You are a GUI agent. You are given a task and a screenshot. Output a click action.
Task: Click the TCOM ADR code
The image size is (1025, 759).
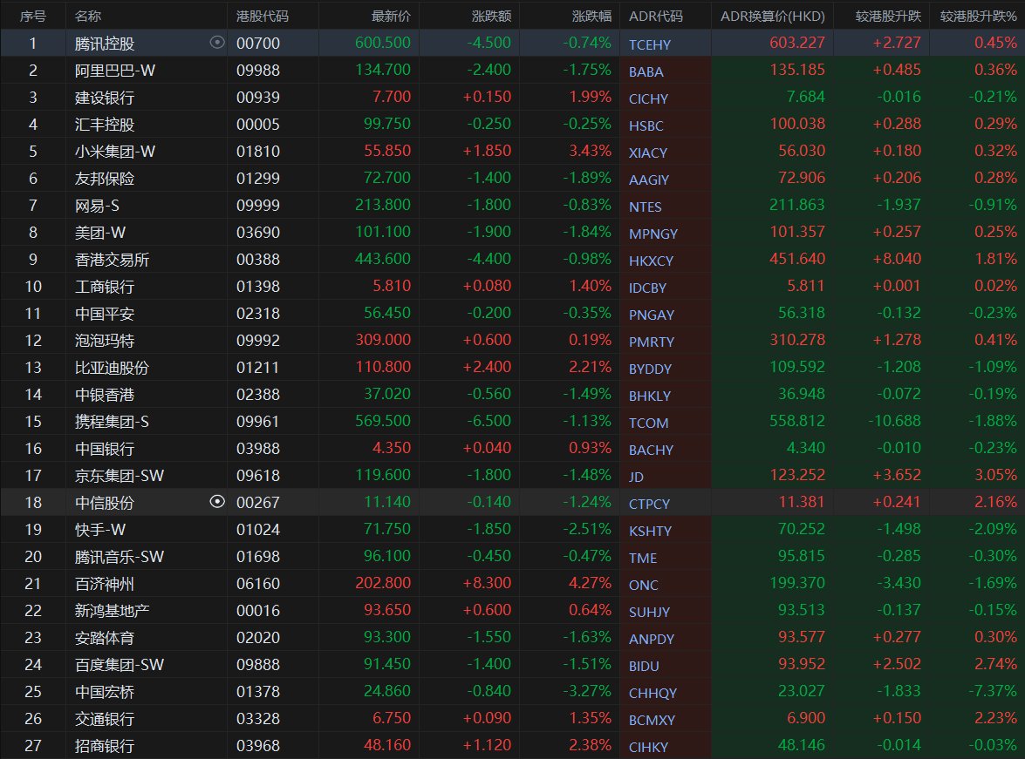tap(648, 424)
